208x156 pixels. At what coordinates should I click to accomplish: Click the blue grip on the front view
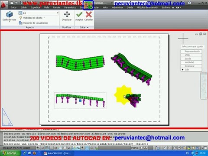(x=80, y=101)
